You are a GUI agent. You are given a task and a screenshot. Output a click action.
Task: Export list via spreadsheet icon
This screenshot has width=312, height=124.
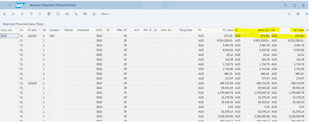coord(58,14)
